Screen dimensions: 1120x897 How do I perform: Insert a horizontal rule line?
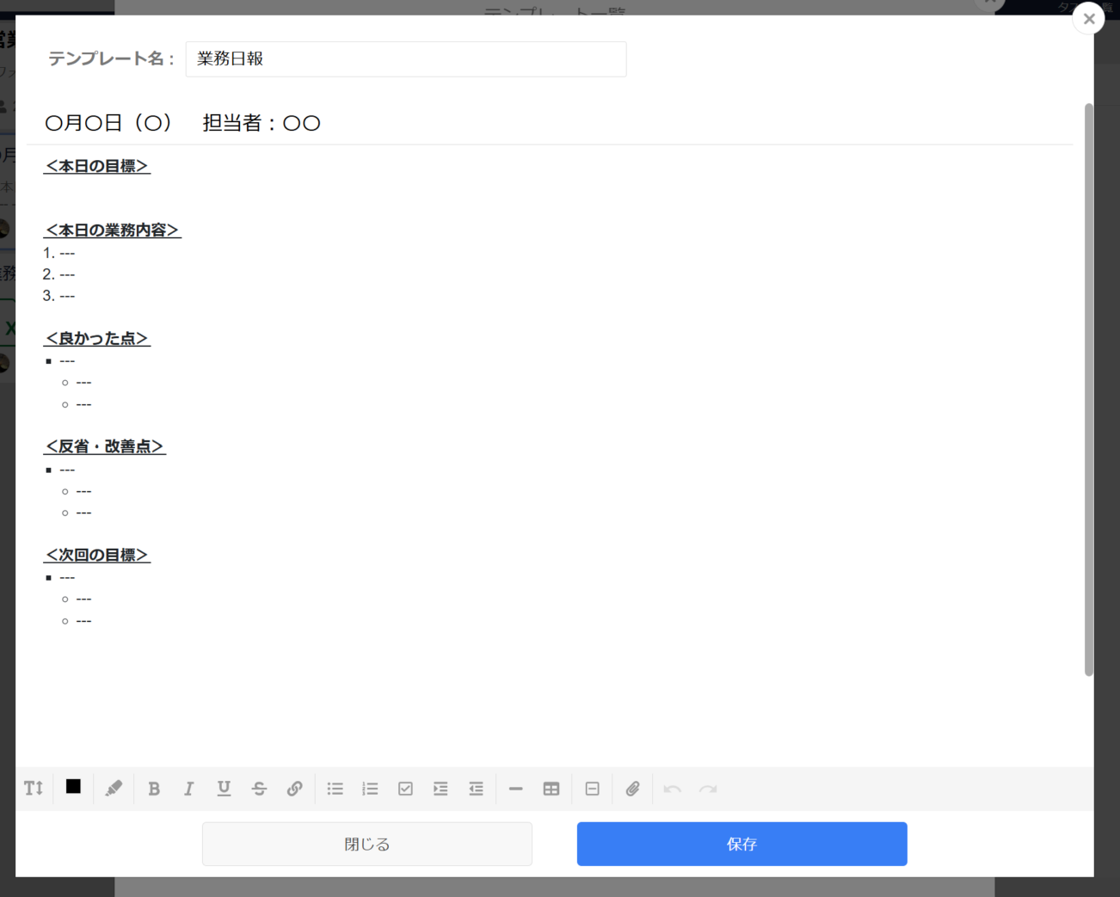(x=515, y=789)
